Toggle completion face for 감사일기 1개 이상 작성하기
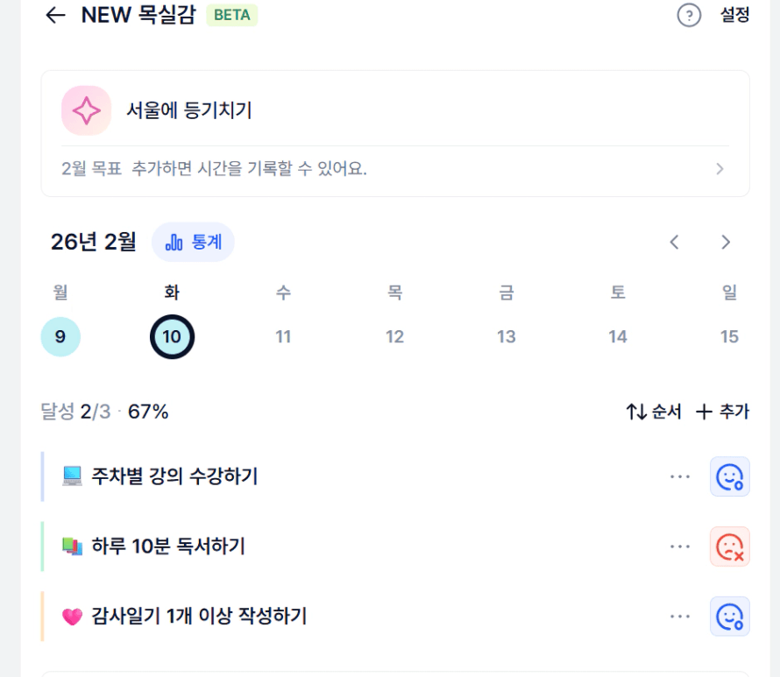The height and width of the screenshot is (677, 780). pyautogui.click(x=729, y=617)
